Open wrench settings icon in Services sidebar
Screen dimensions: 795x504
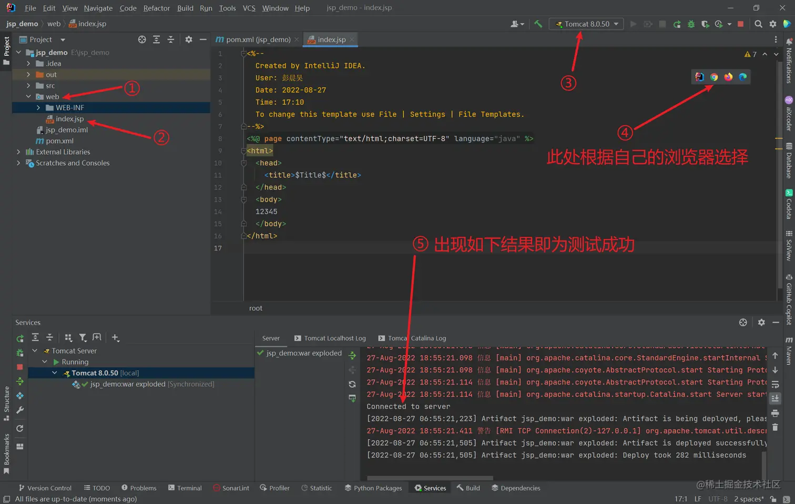click(20, 410)
